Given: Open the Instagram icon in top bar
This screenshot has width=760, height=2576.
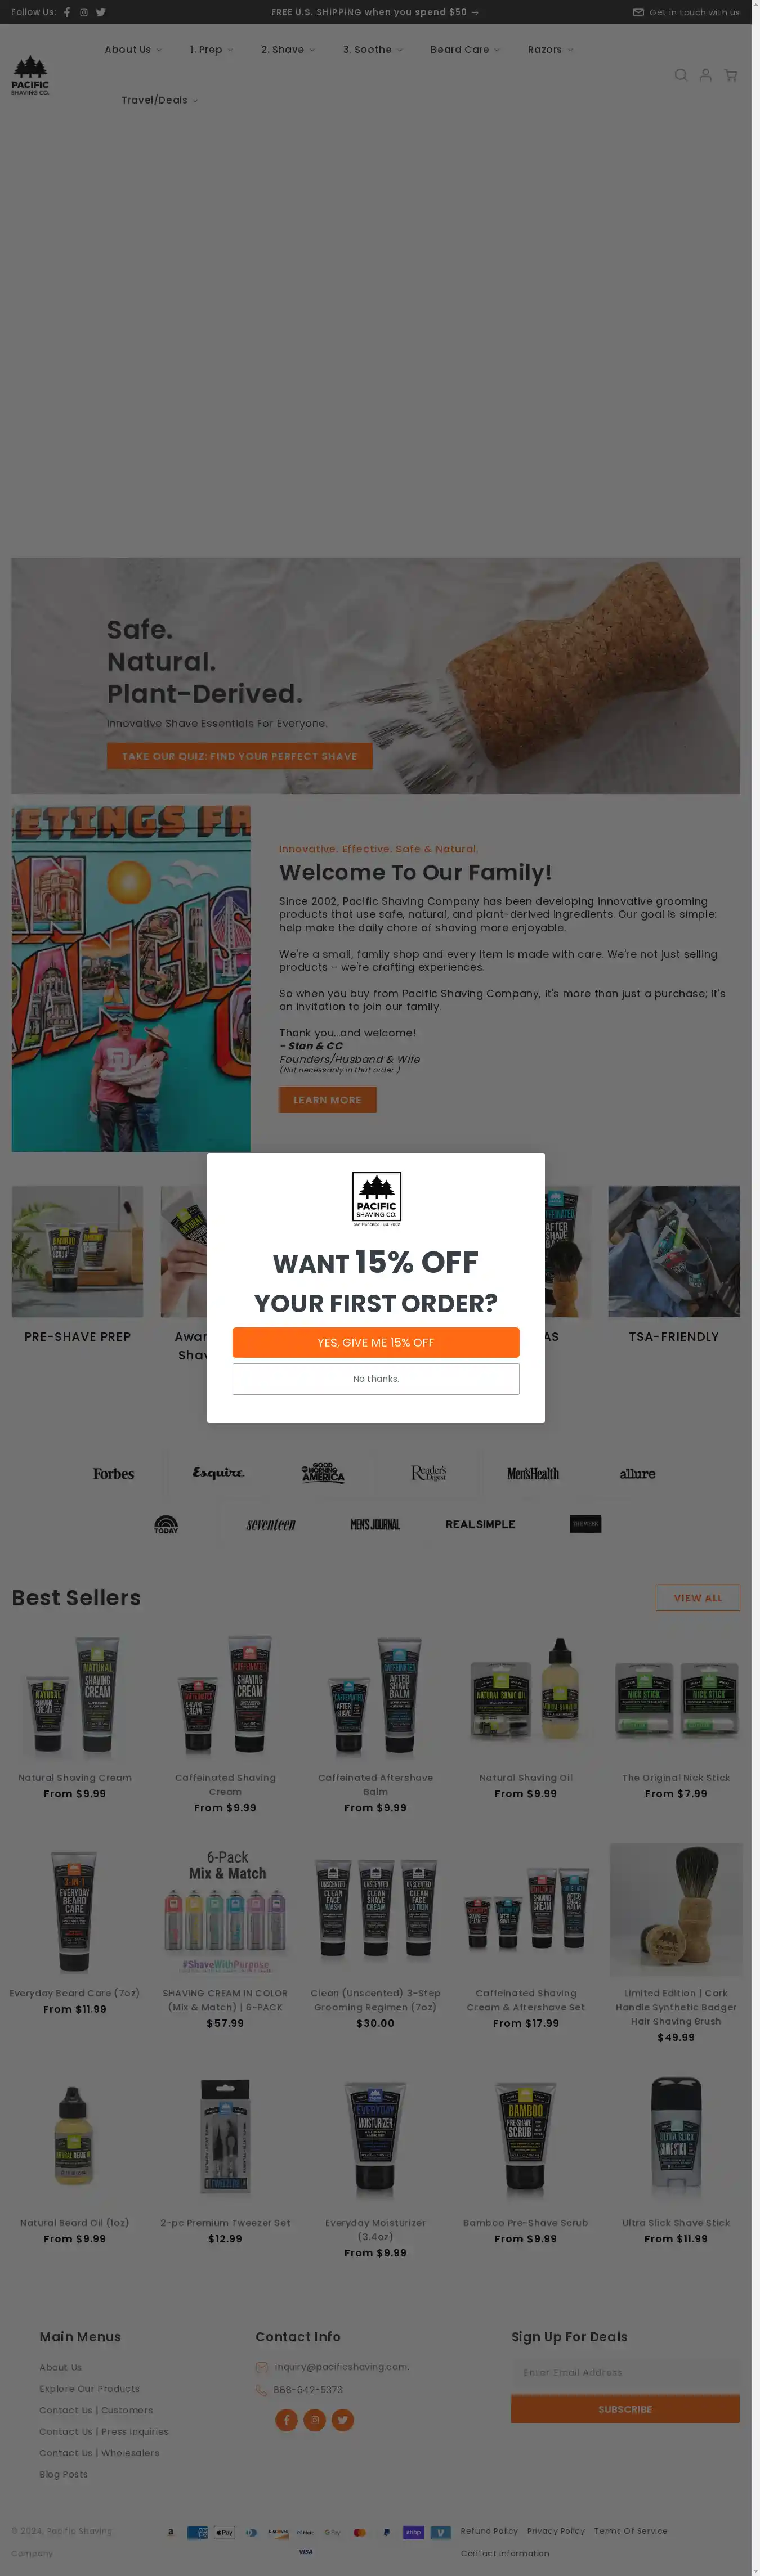Looking at the screenshot, I should [84, 12].
